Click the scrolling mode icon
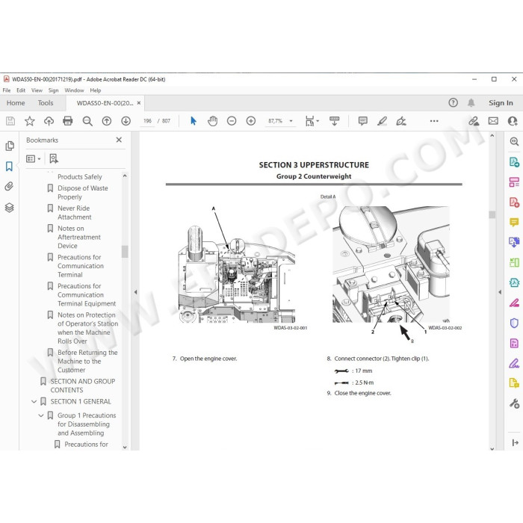The image size is (523, 523). [334, 121]
